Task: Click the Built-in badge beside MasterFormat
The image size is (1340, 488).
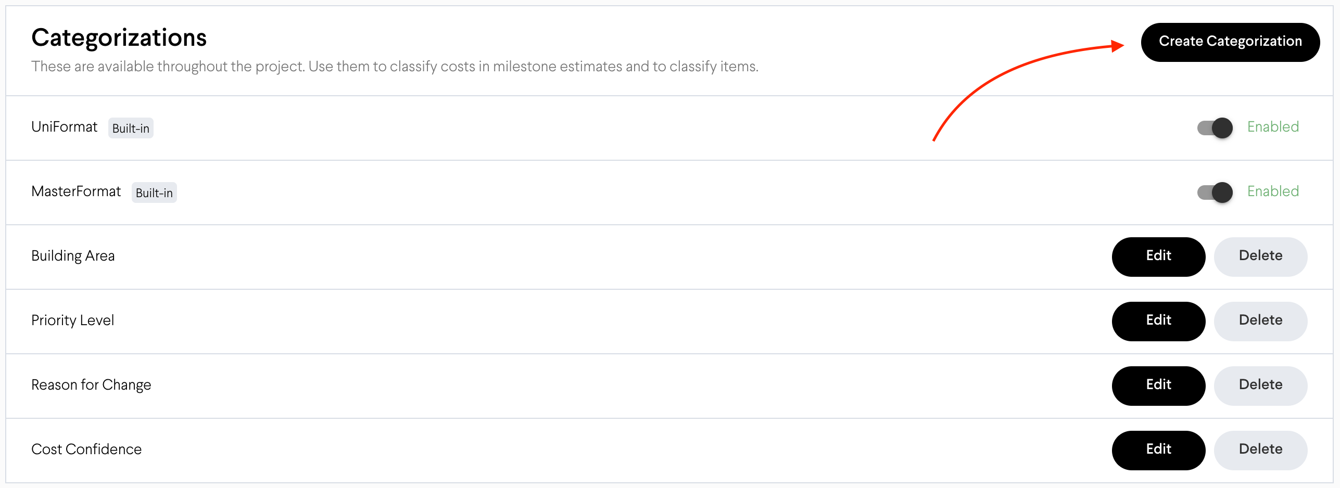Action: [x=154, y=192]
